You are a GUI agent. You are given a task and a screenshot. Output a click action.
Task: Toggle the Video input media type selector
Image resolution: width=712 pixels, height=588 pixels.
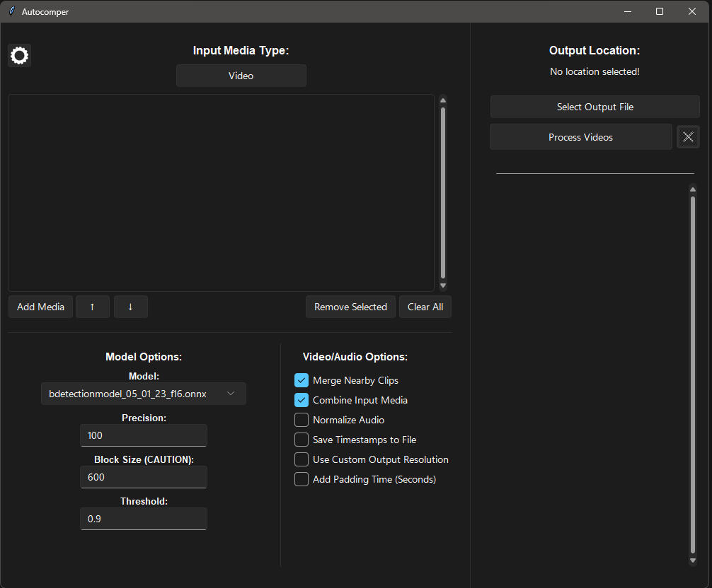tap(241, 76)
